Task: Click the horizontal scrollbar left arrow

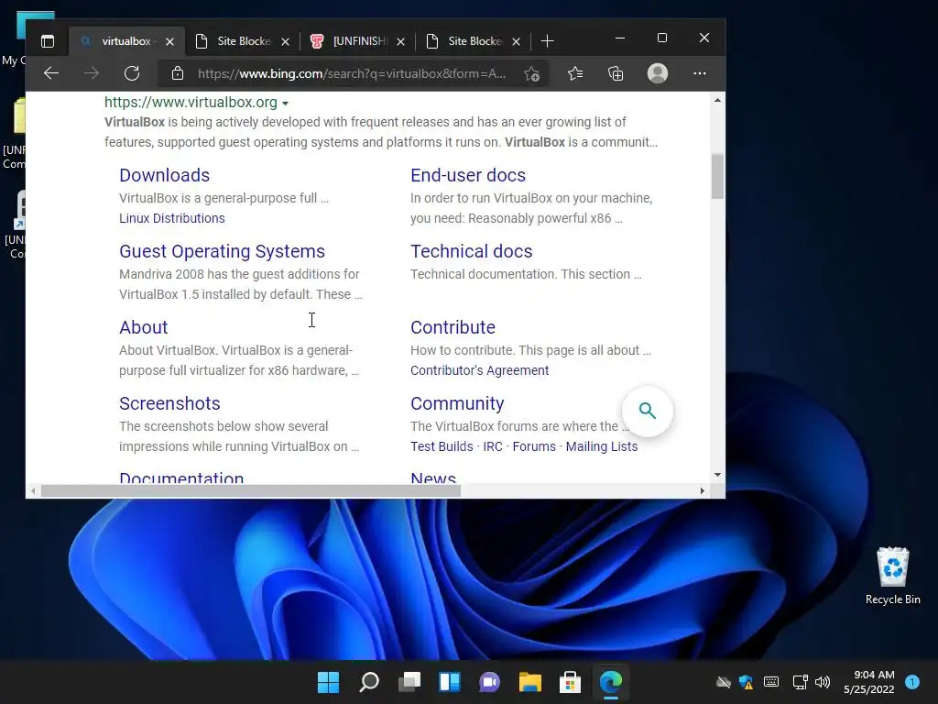Action: click(x=34, y=491)
